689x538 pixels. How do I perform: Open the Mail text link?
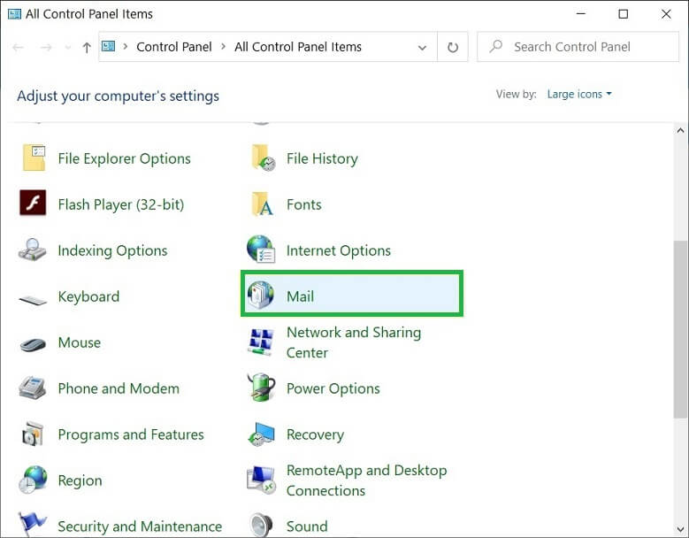pyautogui.click(x=300, y=296)
